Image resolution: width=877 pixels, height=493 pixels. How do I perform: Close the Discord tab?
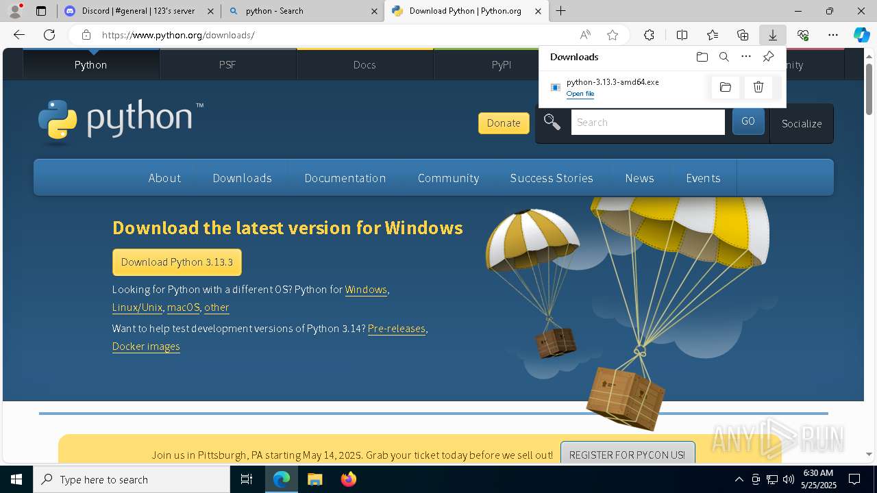coord(211,11)
